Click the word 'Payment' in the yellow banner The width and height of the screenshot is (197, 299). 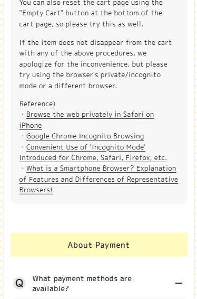click(x=112, y=245)
